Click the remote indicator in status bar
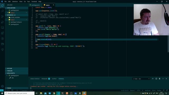Viewport: 169px width, 95px height. pos(2,90)
